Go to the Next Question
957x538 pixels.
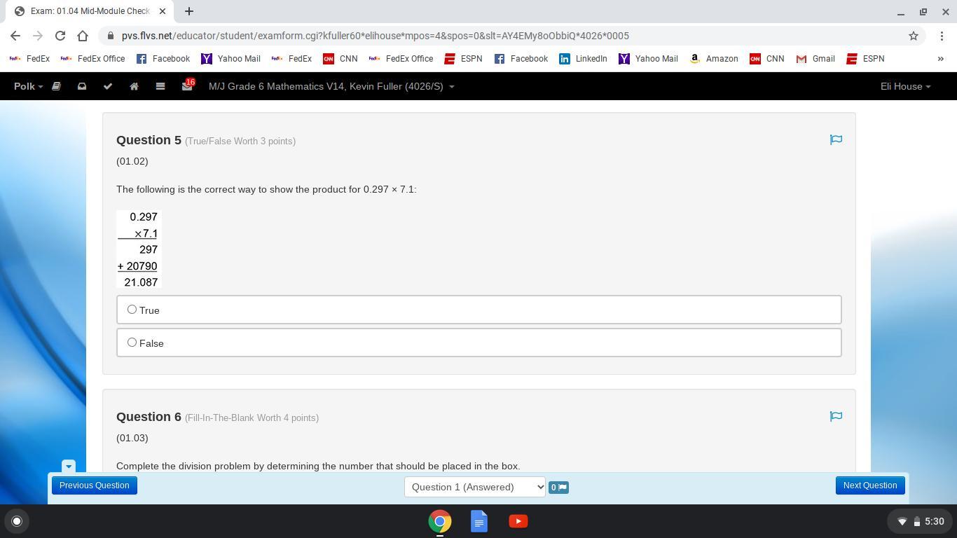(870, 485)
